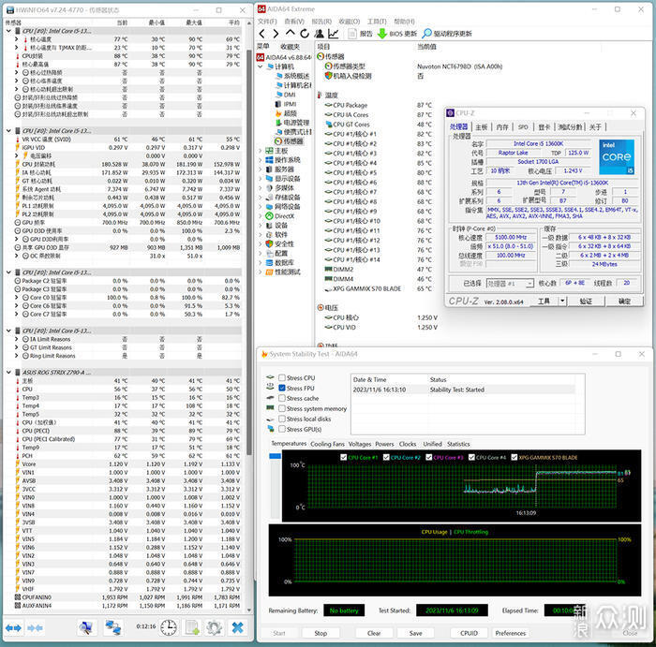Open CPUID from stability test
Viewport: 656px width, 647px height.
pos(469,633)
